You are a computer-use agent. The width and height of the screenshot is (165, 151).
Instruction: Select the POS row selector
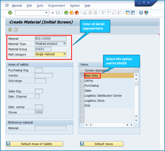click(x=82, y=106)
